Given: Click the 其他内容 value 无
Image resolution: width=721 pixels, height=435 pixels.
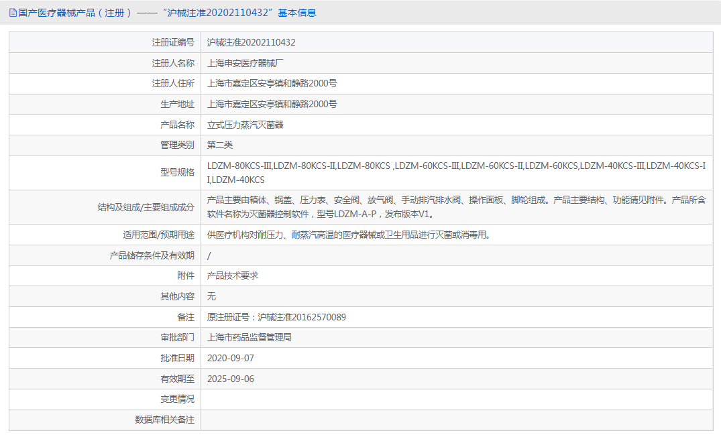Looking at the screenshot, I should [x=212, y=296].
